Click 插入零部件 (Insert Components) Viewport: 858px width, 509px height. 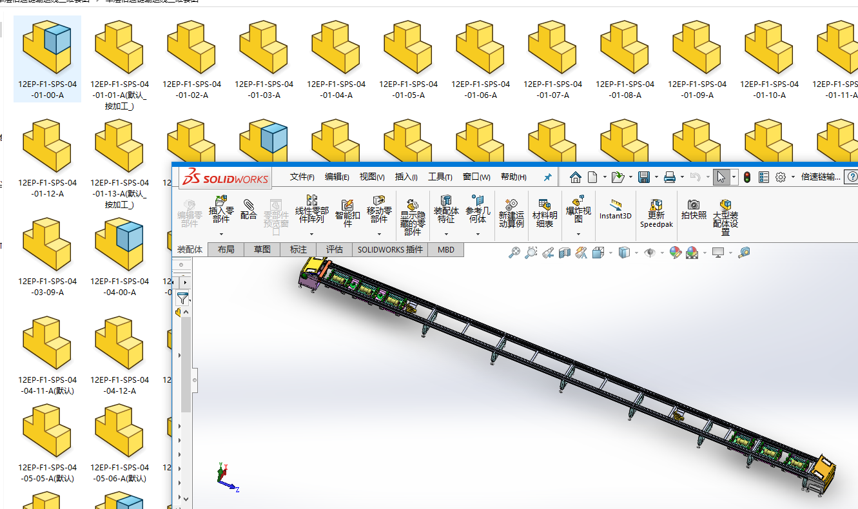(x=221, y=209)
